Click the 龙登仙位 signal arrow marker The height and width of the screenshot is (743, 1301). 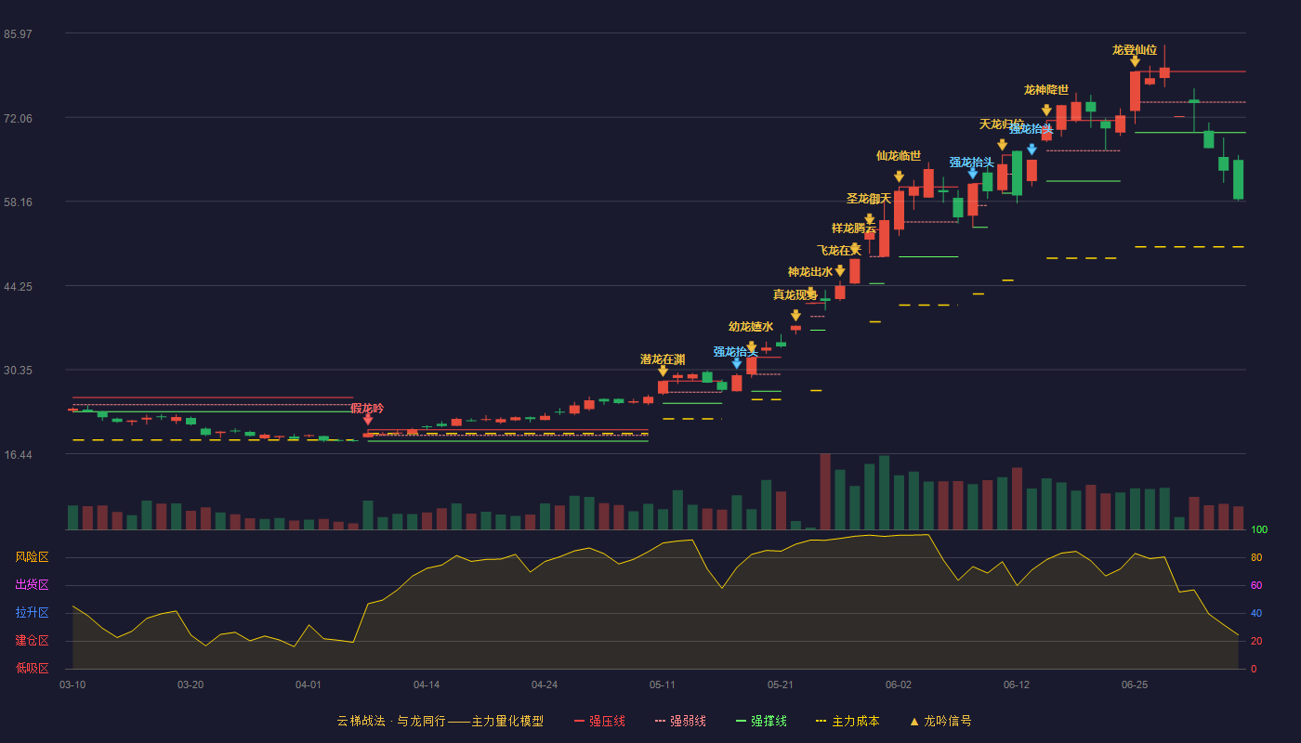(x=1135, y=61)
